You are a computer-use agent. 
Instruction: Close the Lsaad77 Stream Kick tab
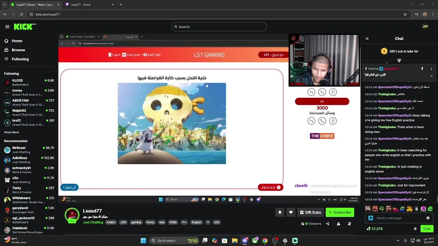[x=58, y=5]
